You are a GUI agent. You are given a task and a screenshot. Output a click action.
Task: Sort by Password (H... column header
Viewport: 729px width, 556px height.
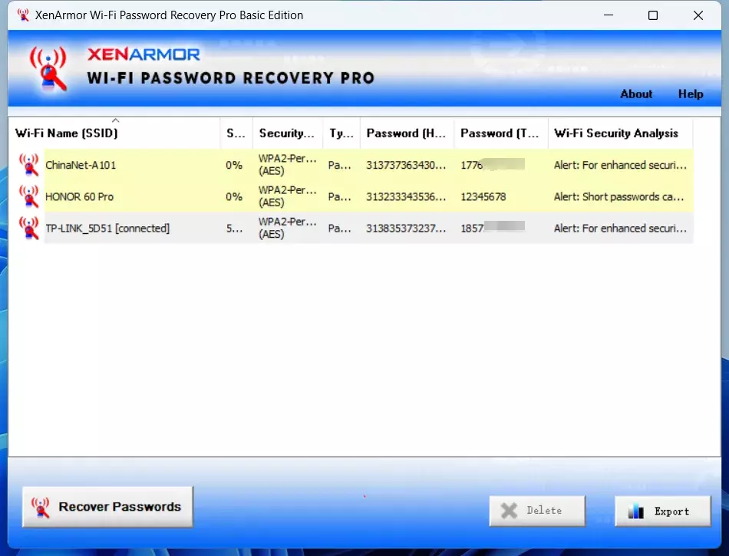407,133
